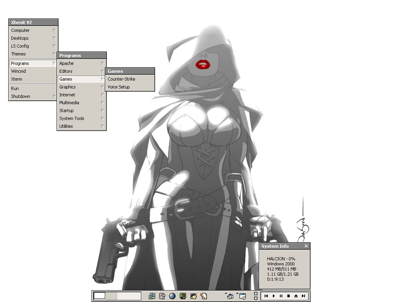Screen dimensions: 402x302
Task: Choose Run in the Xhenit menu
Action: click(x=33, y=88)
